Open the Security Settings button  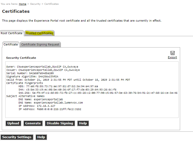coord(17,137)
